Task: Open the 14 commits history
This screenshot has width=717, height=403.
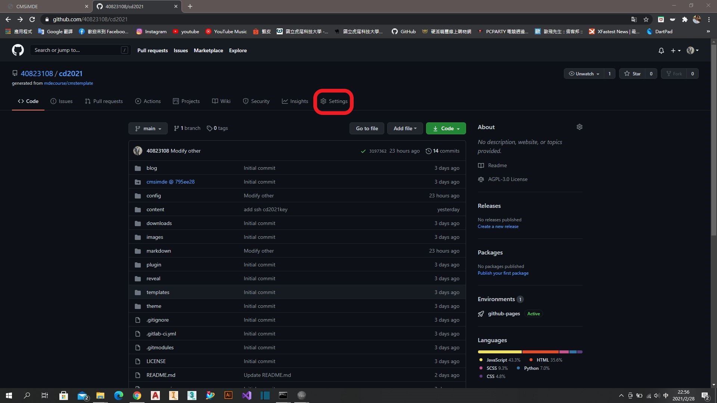Action: [x=443, y=151]
